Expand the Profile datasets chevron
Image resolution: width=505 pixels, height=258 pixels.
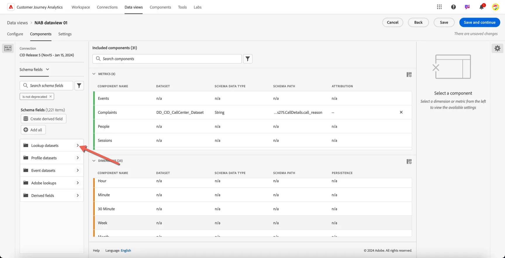(x=78, y=158)
